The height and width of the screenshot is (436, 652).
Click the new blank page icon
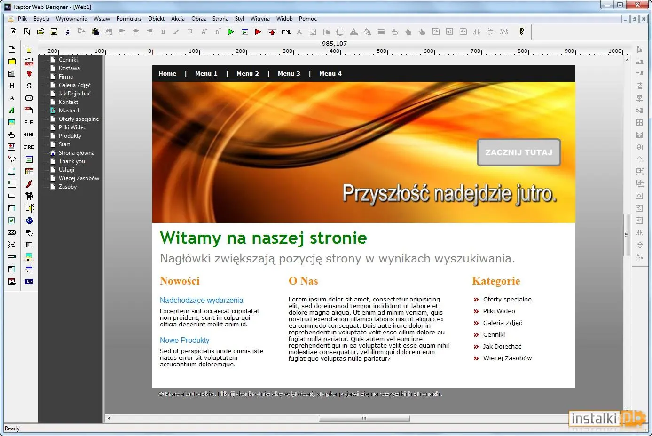coord(12,49)
